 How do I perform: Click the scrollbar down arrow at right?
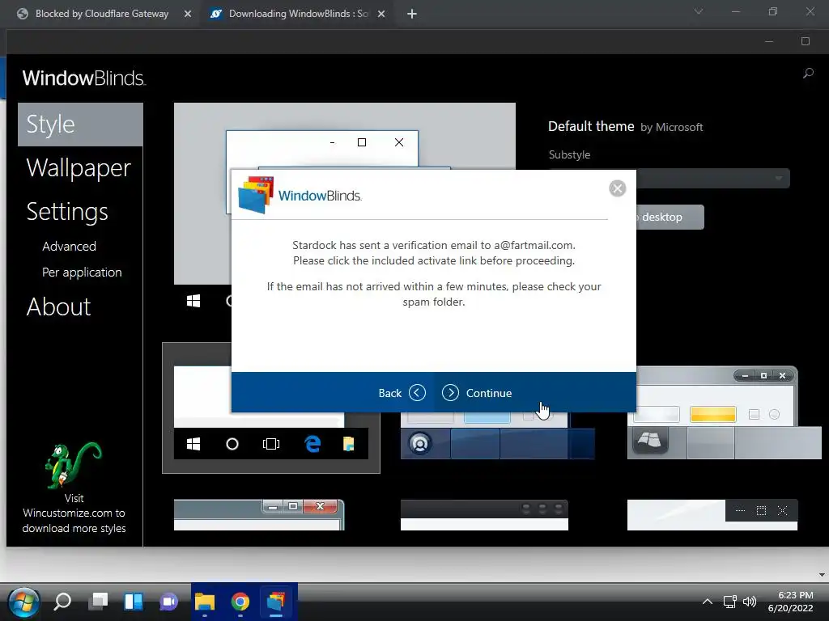(x=822, y=575)
